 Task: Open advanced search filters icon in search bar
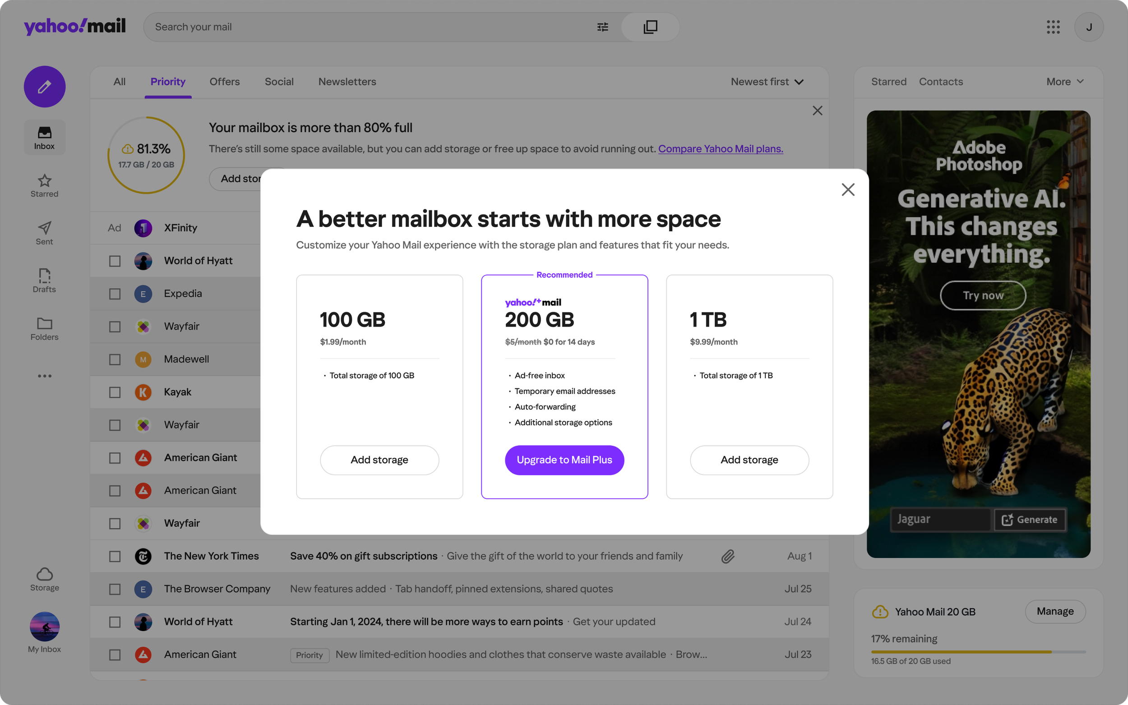[602, 27]
